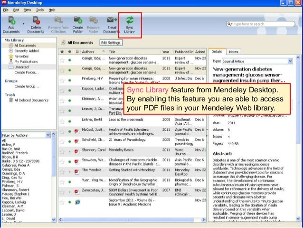Open PDF icon for Mendeley Basics row
Viewport: 303px width, 228px height.
click(77, 152)
